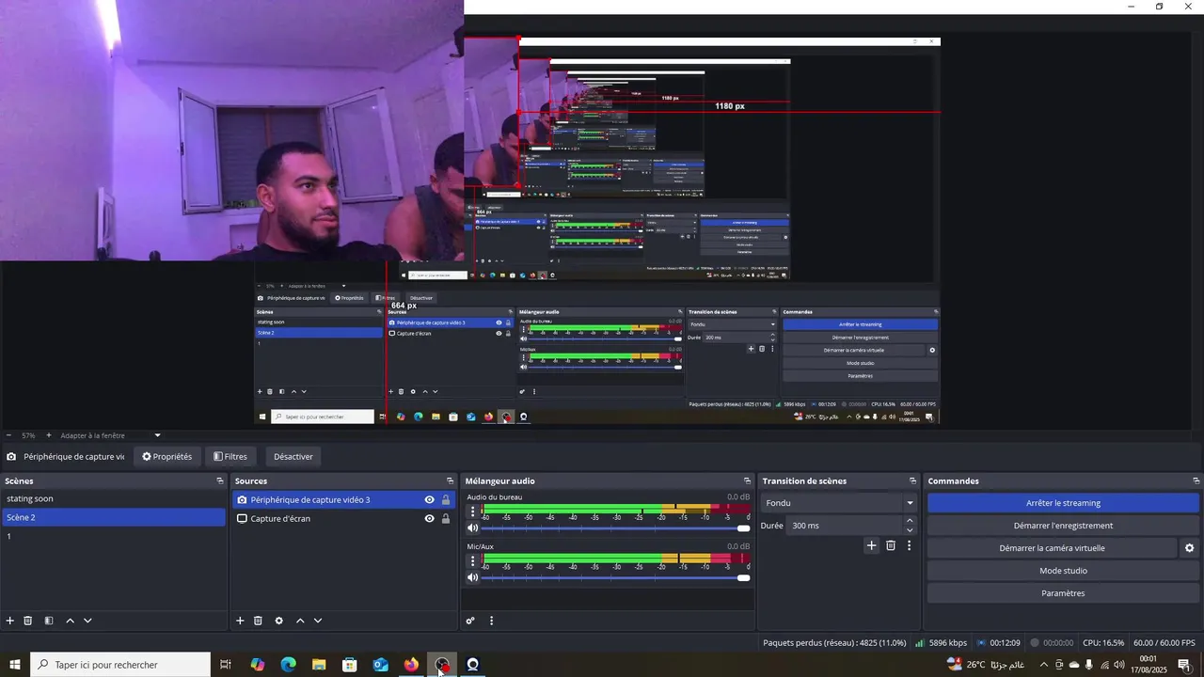Delete transition with trash icon
This screenshot has height=677, width=1204.
891,545
